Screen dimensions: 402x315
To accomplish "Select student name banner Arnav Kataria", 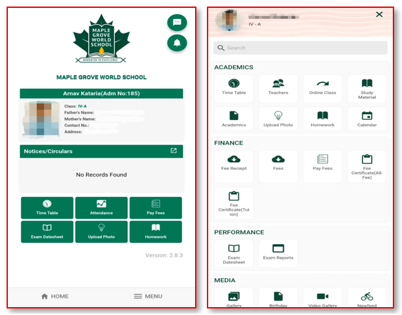I will click(x=101, y=93).
